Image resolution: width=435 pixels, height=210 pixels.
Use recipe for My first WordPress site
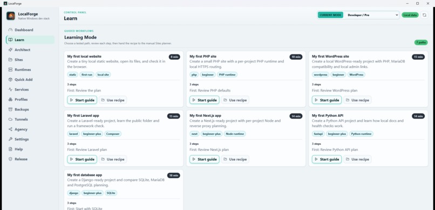coord(357,100)
